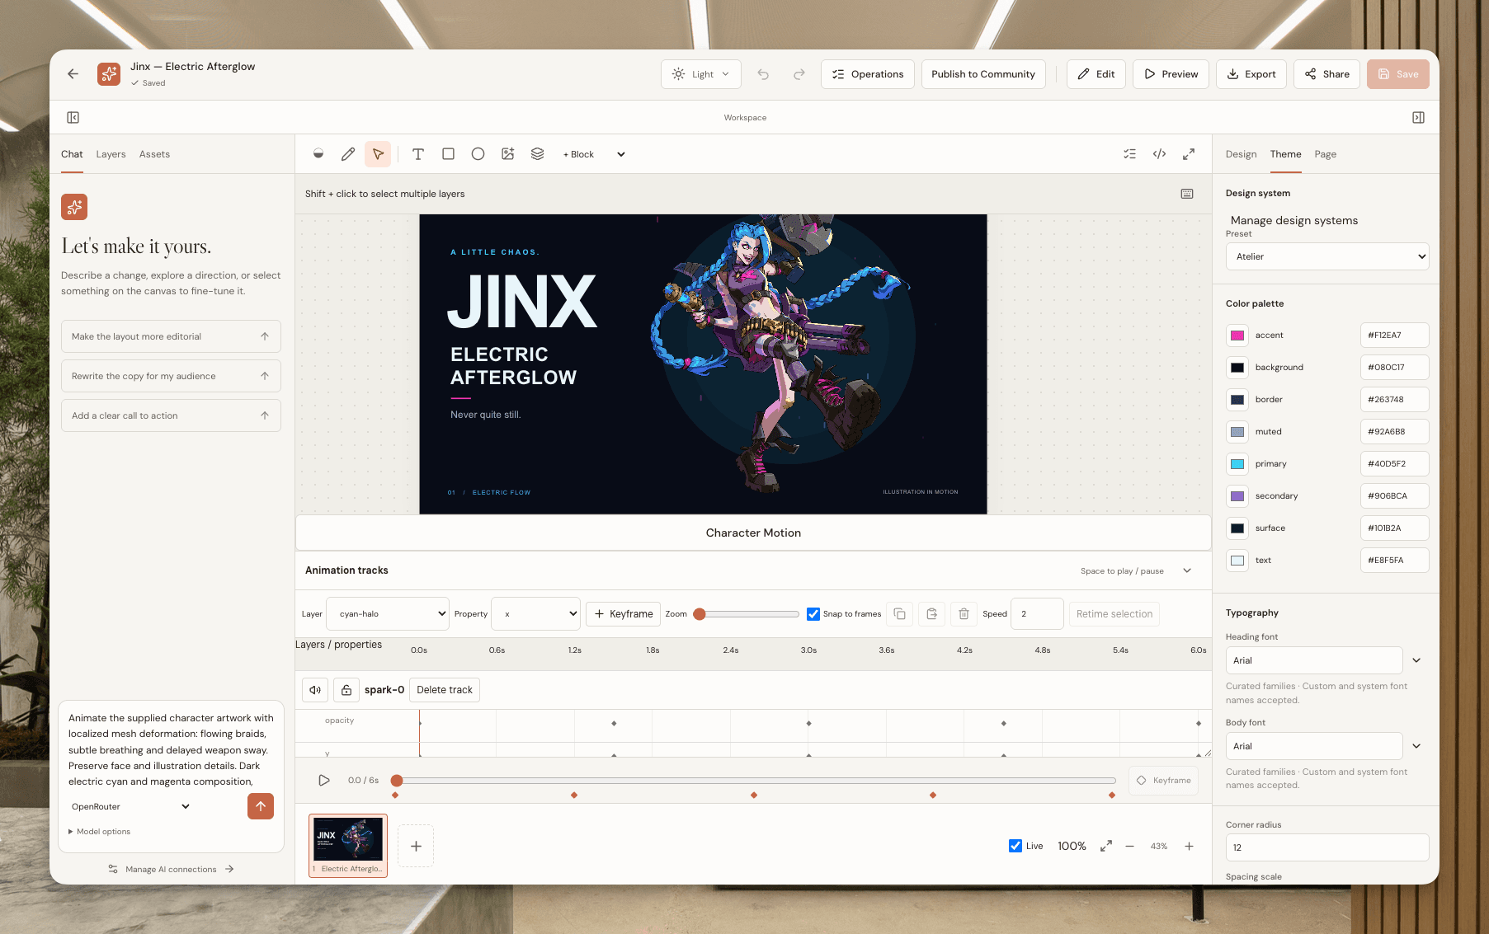Collapse the left sidebar panel icon

(x=73, y=118)
